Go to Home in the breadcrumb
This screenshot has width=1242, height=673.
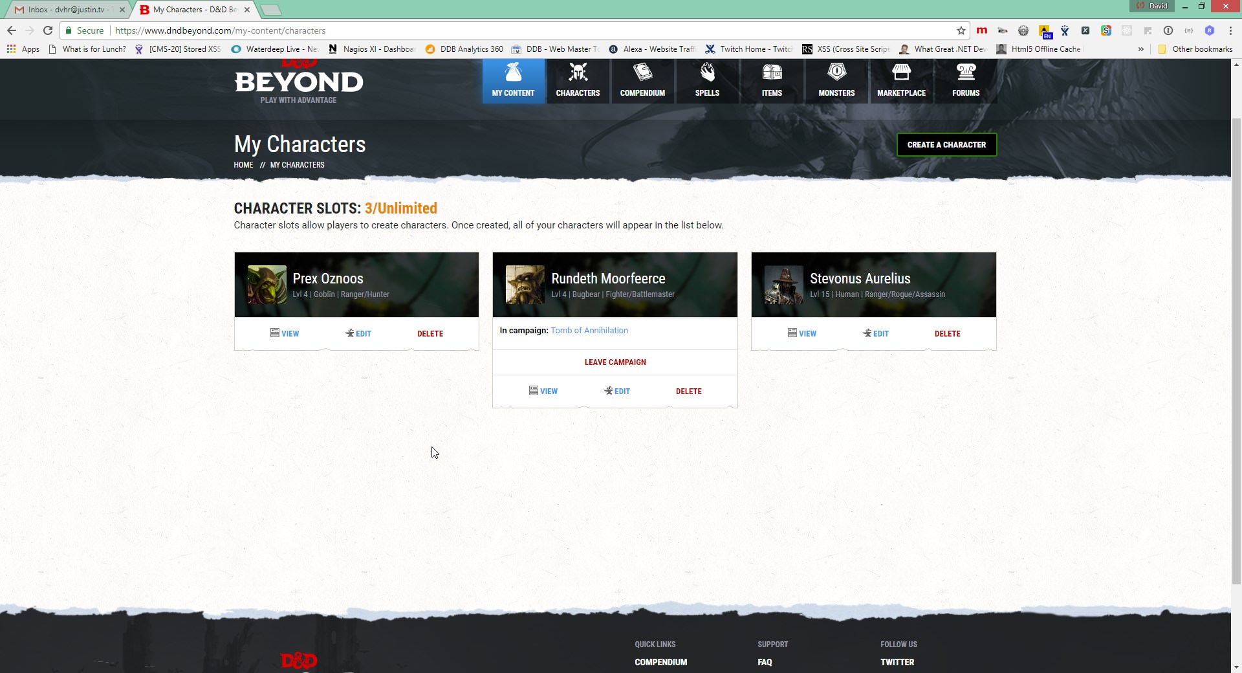(x=243, y=164)
